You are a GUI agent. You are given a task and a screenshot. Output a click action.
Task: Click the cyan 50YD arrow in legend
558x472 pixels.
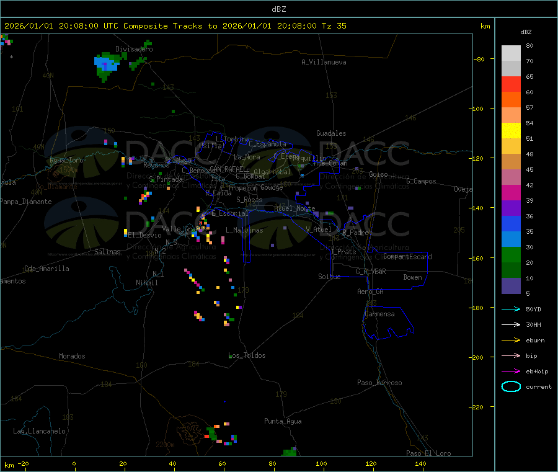coord(511,309)
